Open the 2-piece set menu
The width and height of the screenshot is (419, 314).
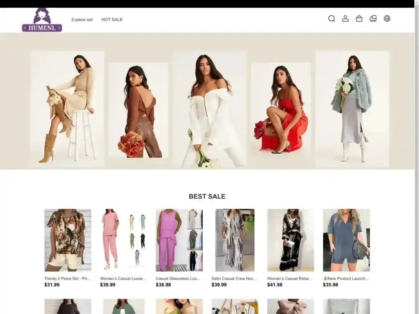pos(82,19)
